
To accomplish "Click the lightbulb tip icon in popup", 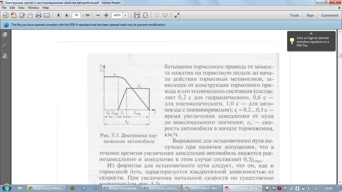I will click(292, 41).
